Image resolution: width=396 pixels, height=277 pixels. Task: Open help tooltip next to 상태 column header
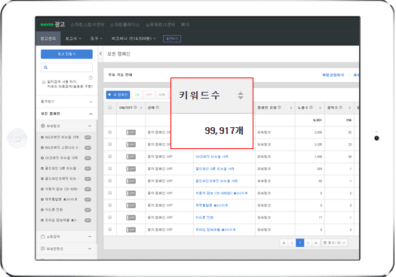(158, 108)
